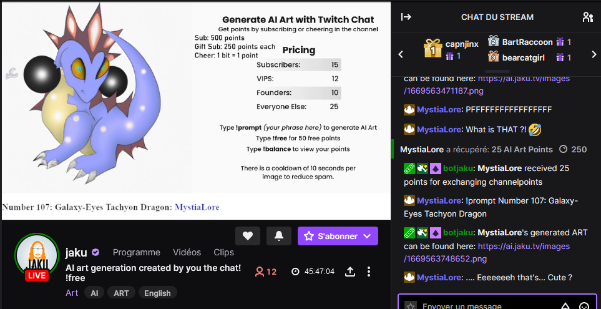Click the AI tag chip
Image resolution: width=601 pixels, height=309 pixels.
[x=94, y=293]
